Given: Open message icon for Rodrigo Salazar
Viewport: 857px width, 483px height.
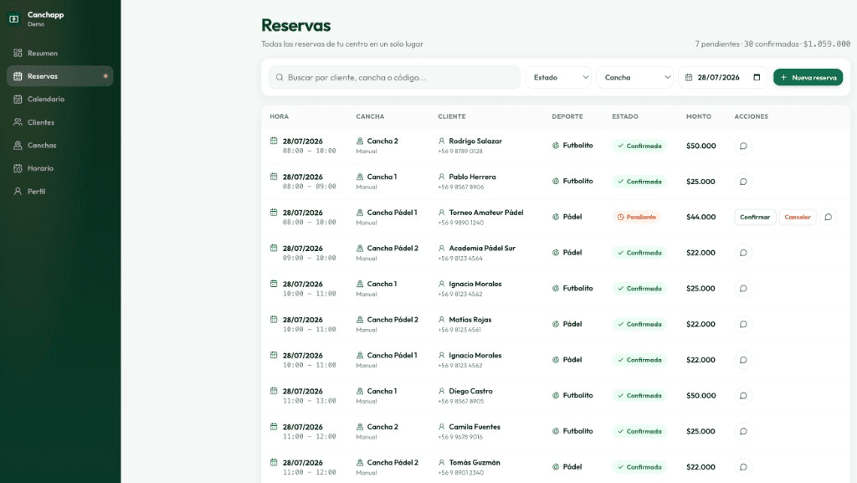Looking at the screenshot, I should [x=743, y=146].
